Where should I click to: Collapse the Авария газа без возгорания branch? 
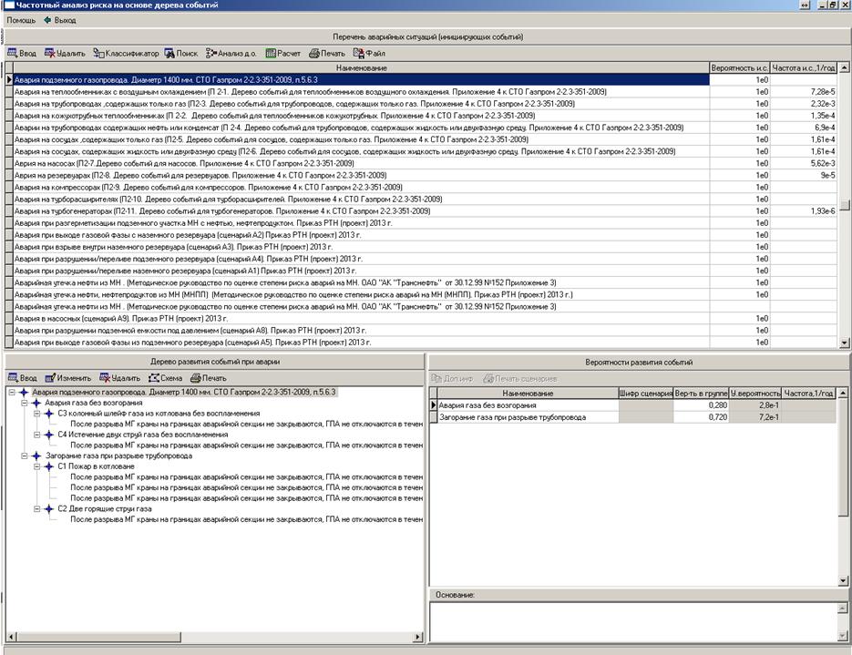[24, 403]
